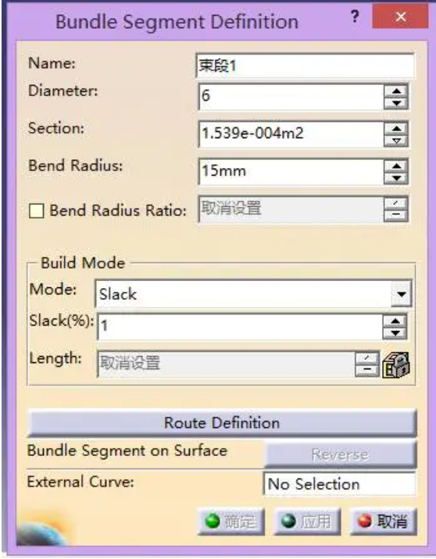Decrease Bend Radius with the down arrow
This screenshot has width=436, height=559.
pos(396,178)
